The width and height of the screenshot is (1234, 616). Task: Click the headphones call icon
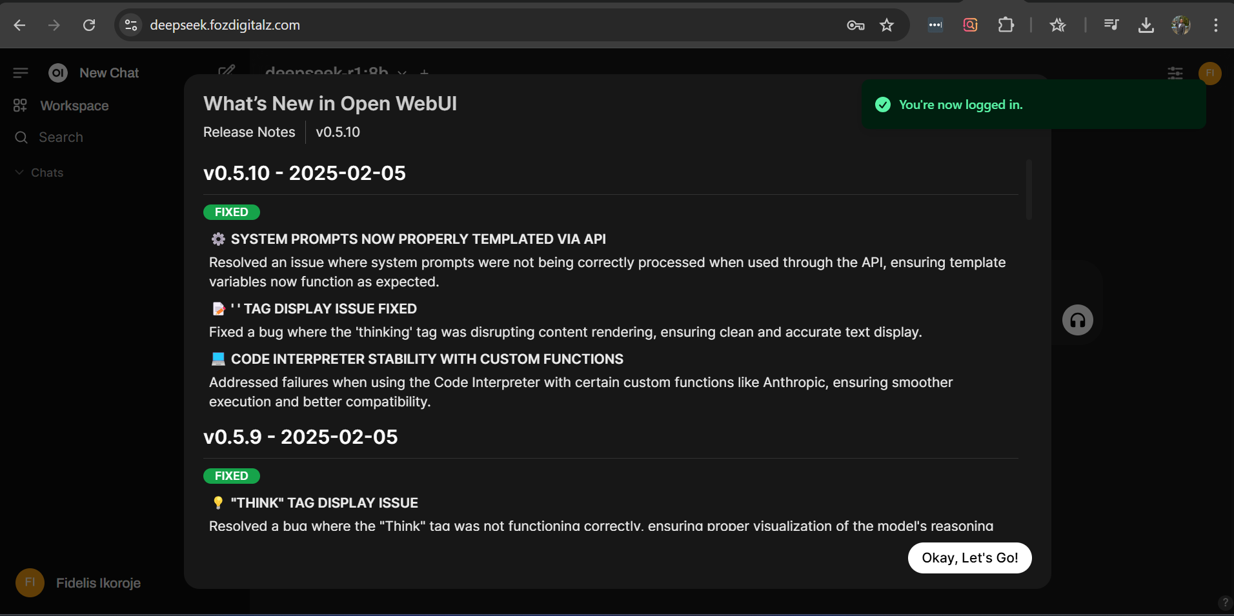1078,320
